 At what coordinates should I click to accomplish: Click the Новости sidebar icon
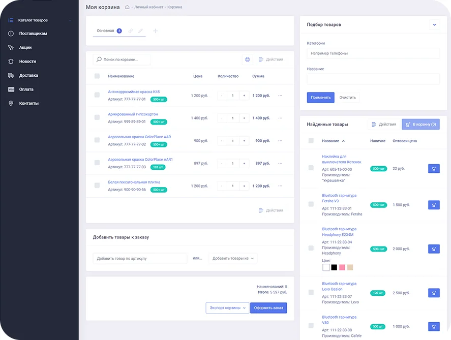click(11, 61)
